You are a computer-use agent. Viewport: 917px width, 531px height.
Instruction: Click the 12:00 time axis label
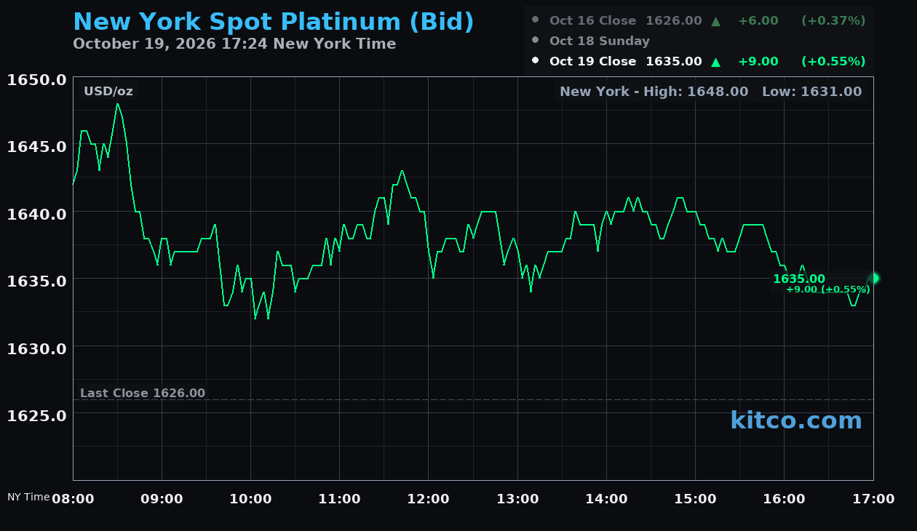429,499
